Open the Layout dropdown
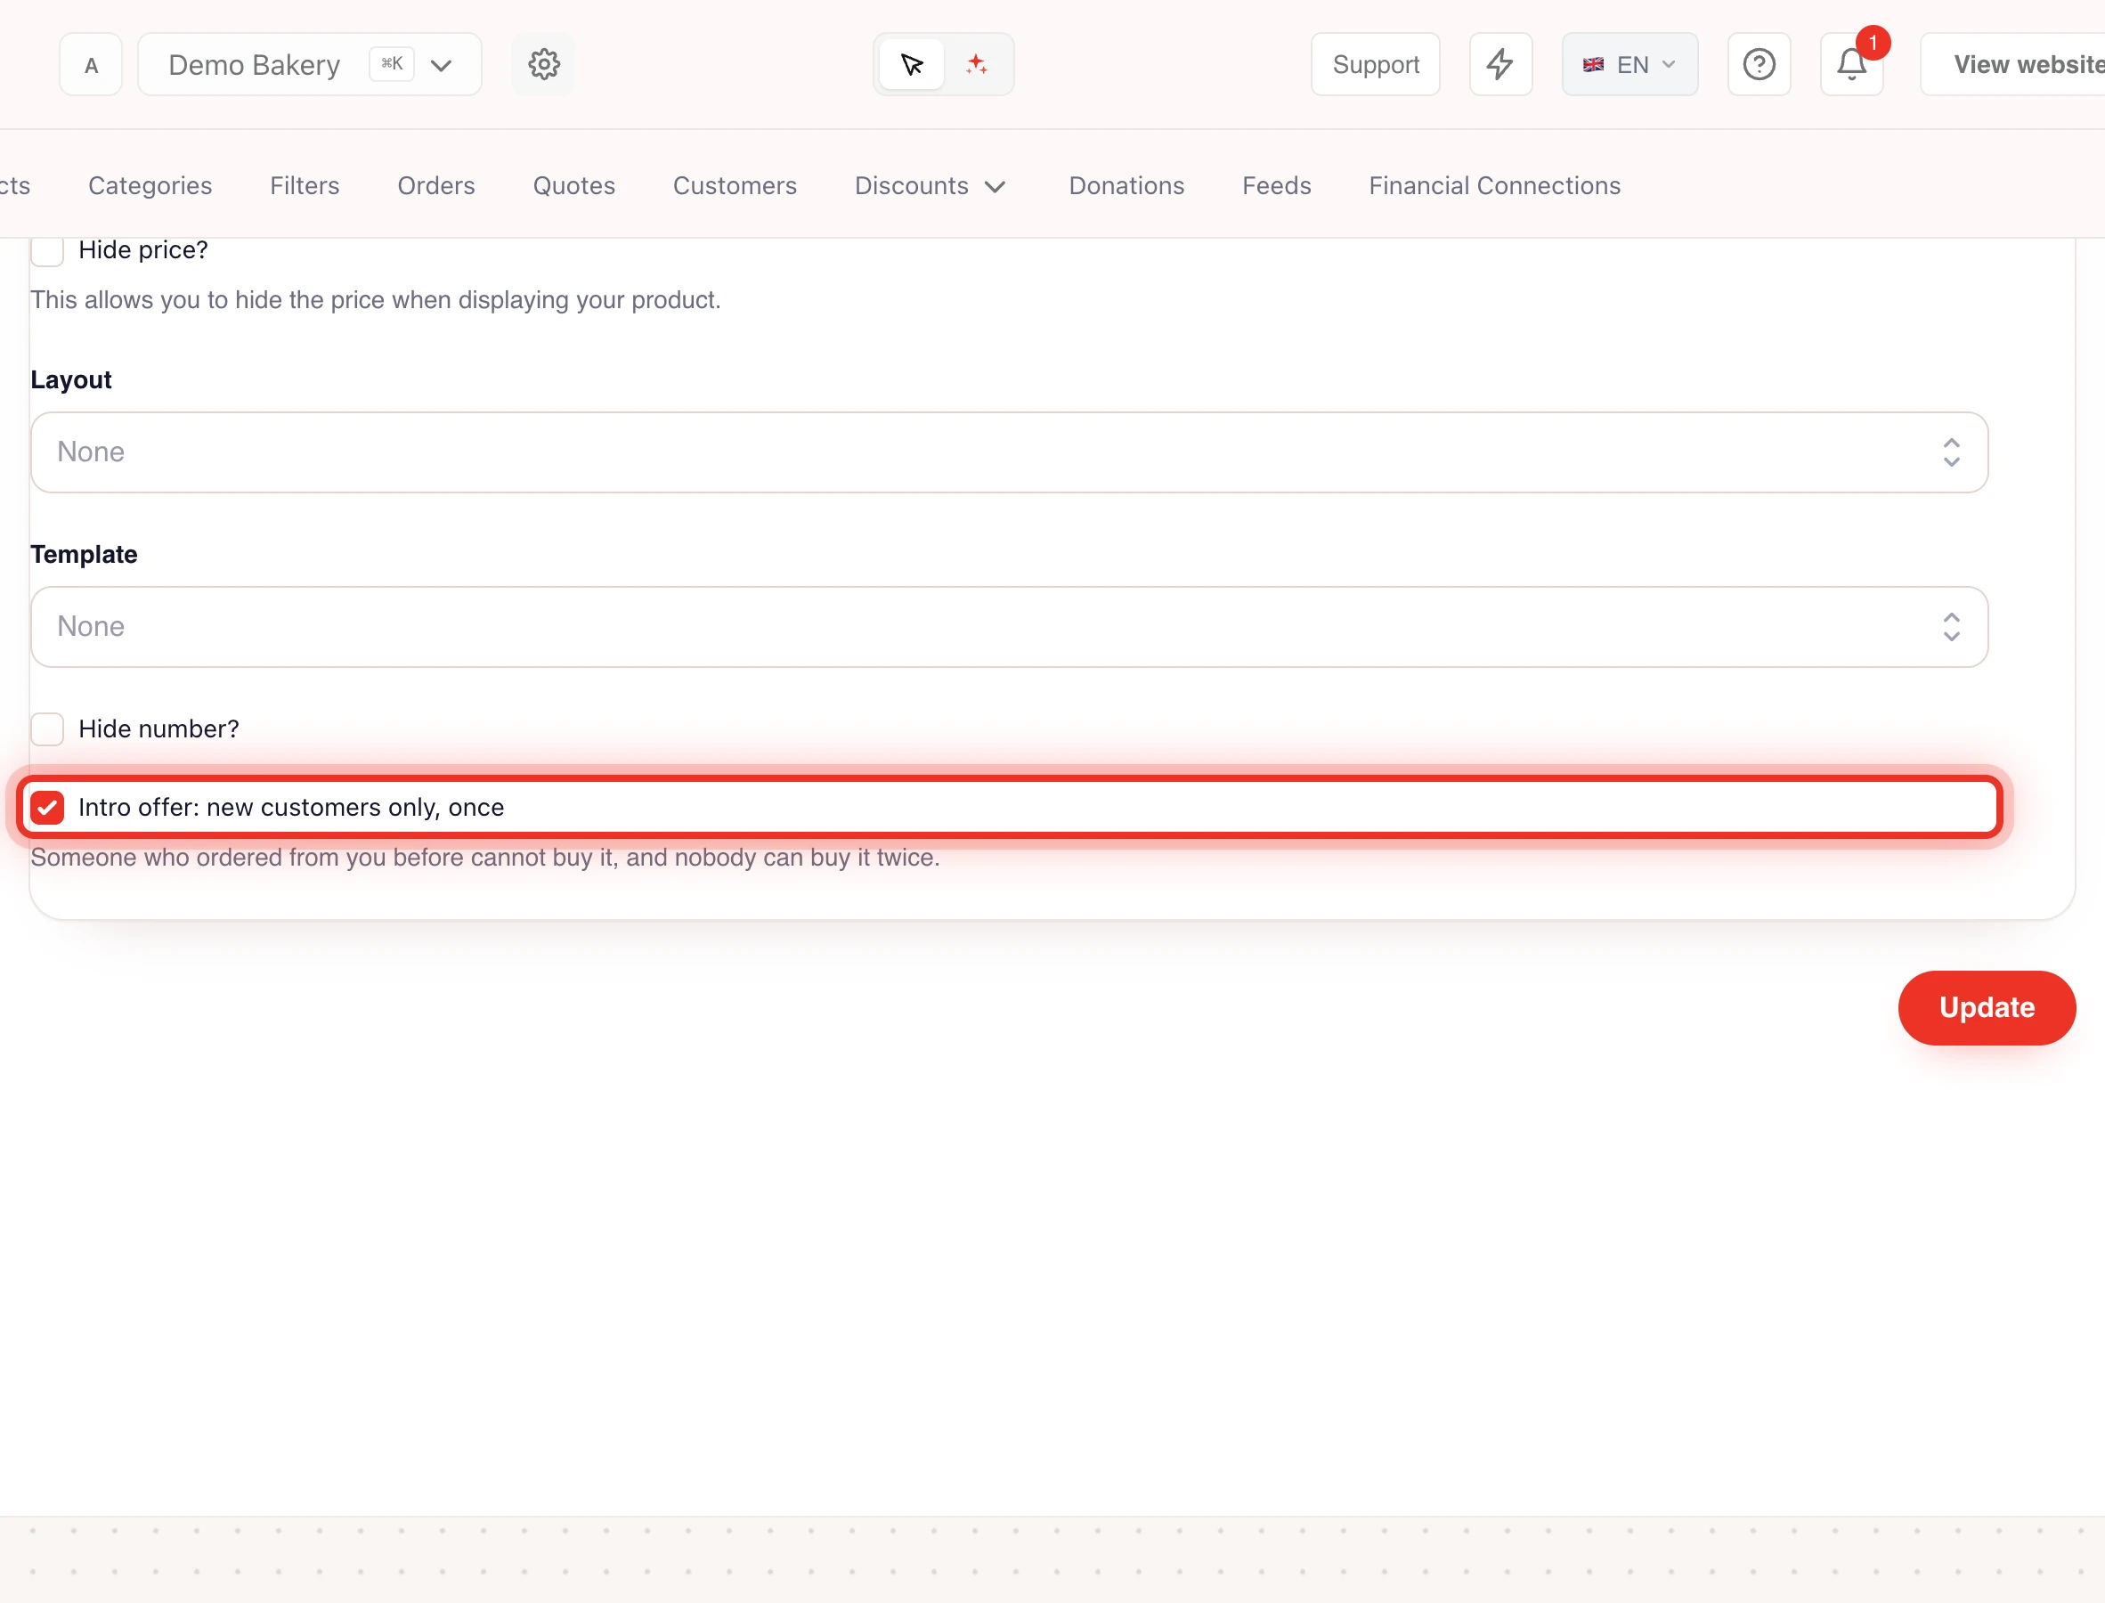This screenshot has height=1603, width=2105. point(1009,452)
